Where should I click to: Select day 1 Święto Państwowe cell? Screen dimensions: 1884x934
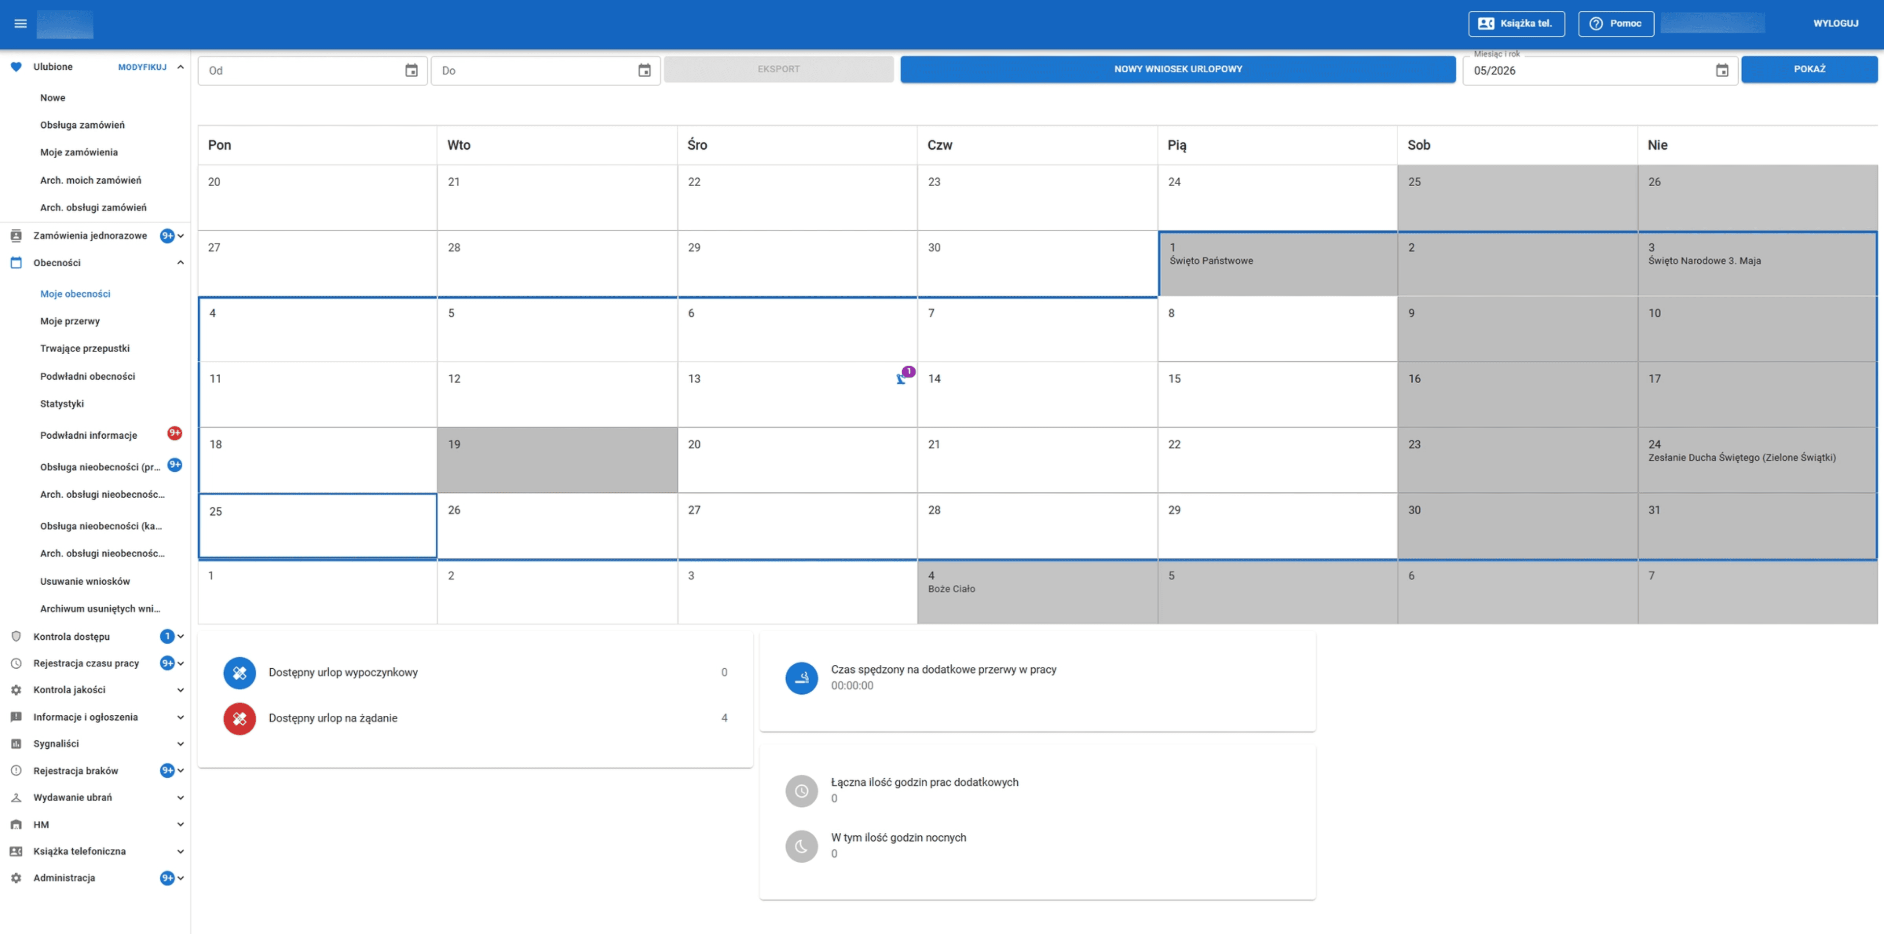coord(1278,264)
